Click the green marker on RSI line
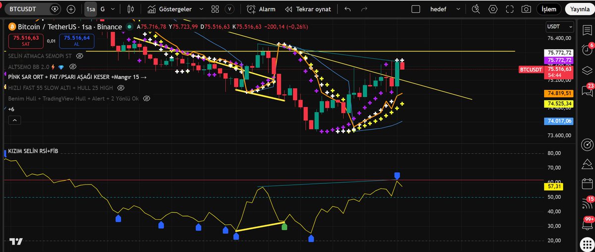 point(284,227)
